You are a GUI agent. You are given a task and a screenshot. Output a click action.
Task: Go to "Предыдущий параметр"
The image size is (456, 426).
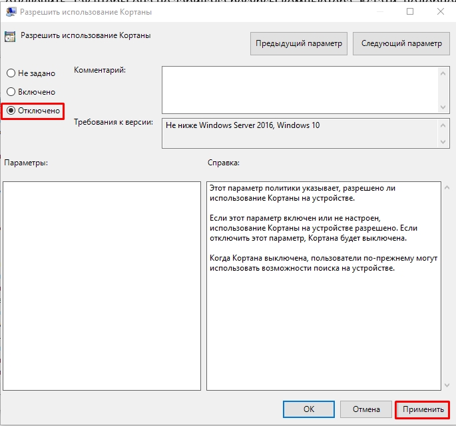point(299,43)
